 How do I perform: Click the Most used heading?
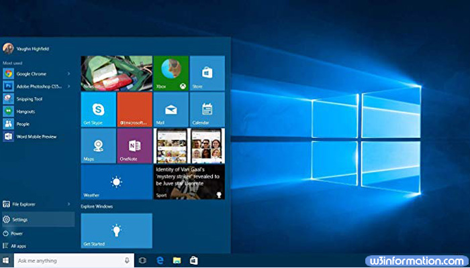click(12, 63)
